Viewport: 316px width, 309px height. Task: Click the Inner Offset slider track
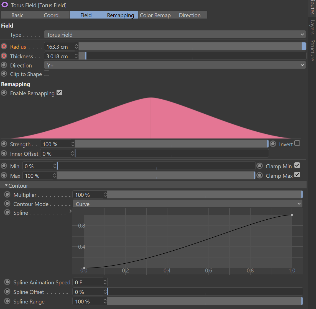click(172, 154)
